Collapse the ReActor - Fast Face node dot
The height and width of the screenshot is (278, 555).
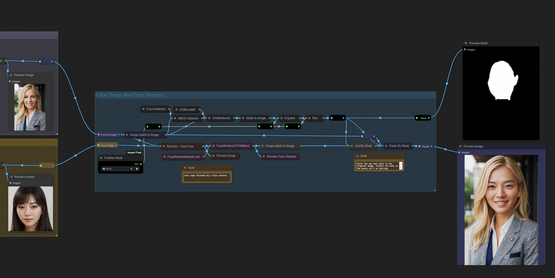point(164,146)
